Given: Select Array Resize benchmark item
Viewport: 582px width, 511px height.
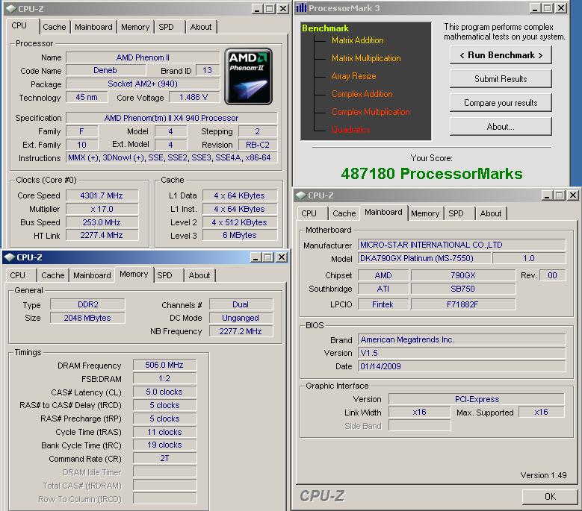Looking at the screenshot, I should click(x=353, y=76).
